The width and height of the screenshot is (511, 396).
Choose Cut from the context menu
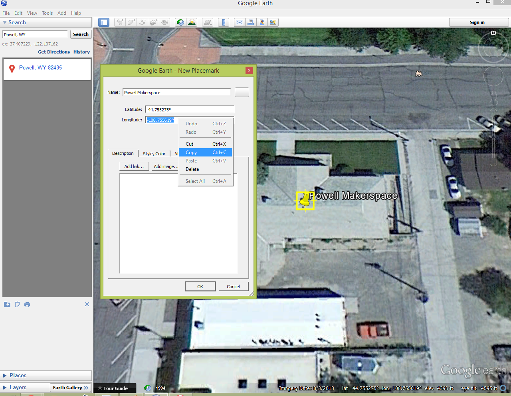[205, 144]
